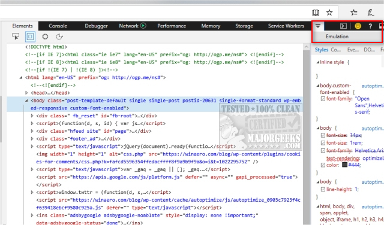Image resolution: width=384 pixels, height=225 pixels.
Task: Open the more tools dropdown arrow
Action: 318,26
